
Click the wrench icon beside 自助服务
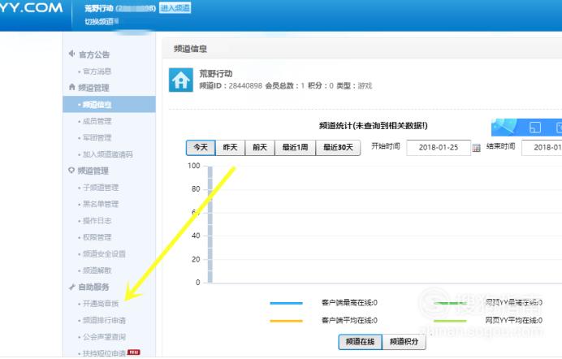(x=71, y=287)
